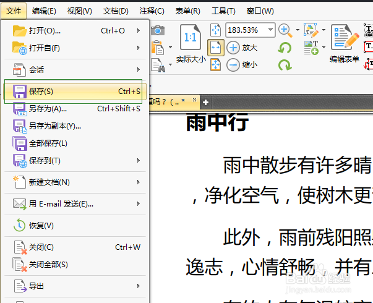The height and width of the screenshot is (303, 373).
Task: Open the 注释(C) menu
Action: [x=152, y=11]
